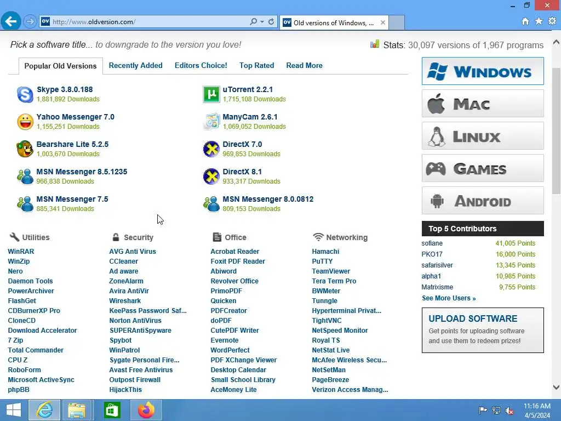The image size is (561, 421).
Task: Open the CCleaner security link
Action: 123,261
